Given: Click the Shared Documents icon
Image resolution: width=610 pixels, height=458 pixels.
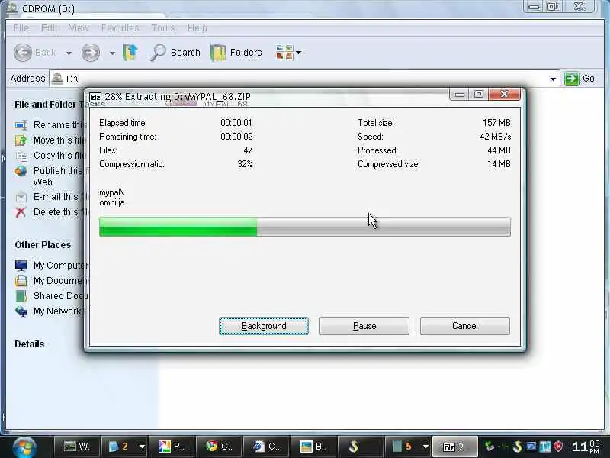Looking at the screenshot, I should (21, 296).
